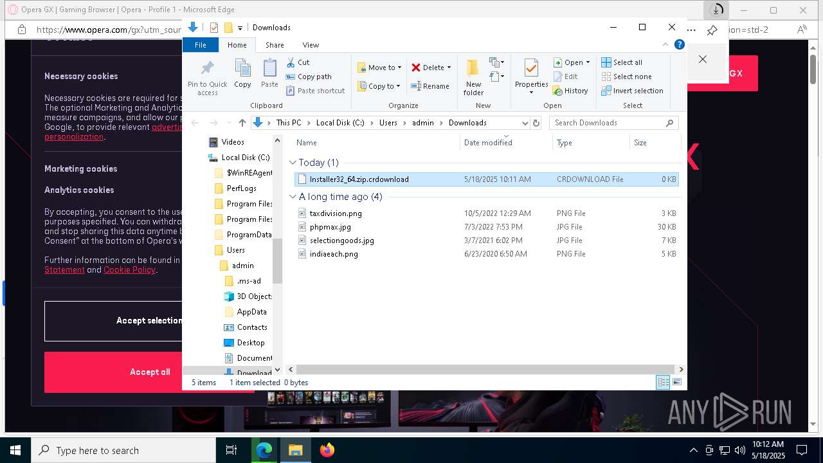Open the taskbar notification center

point(802,450)
